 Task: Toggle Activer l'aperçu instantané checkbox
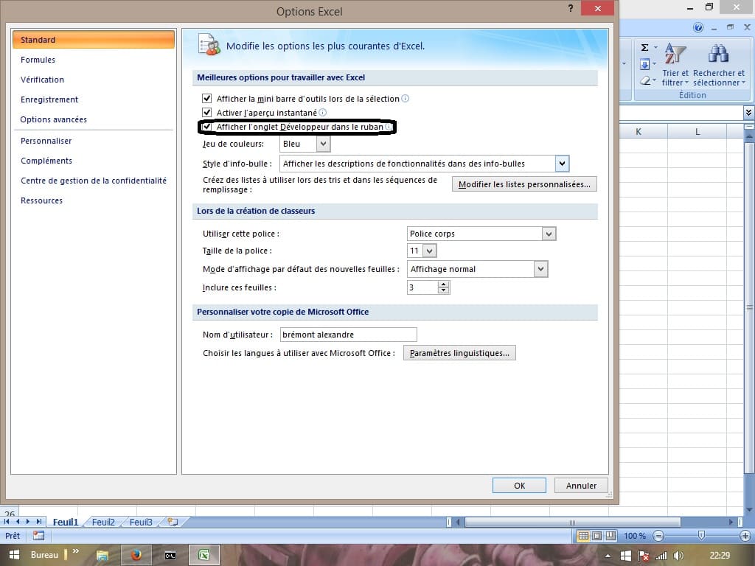(x=207, y=113)
